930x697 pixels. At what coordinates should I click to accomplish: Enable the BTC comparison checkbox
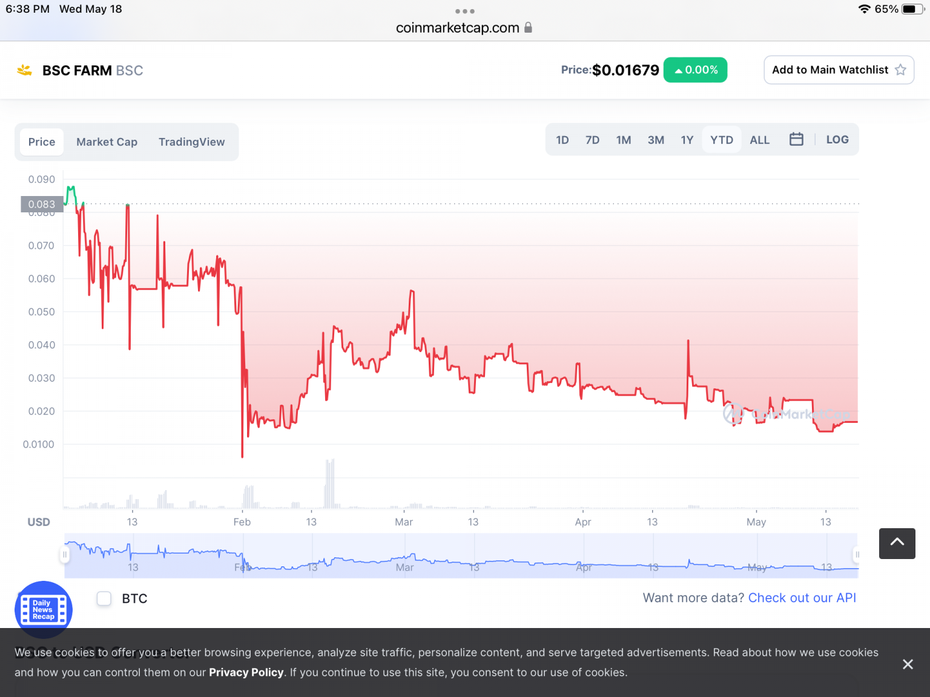pyautogui.click(x=104, y=598)
